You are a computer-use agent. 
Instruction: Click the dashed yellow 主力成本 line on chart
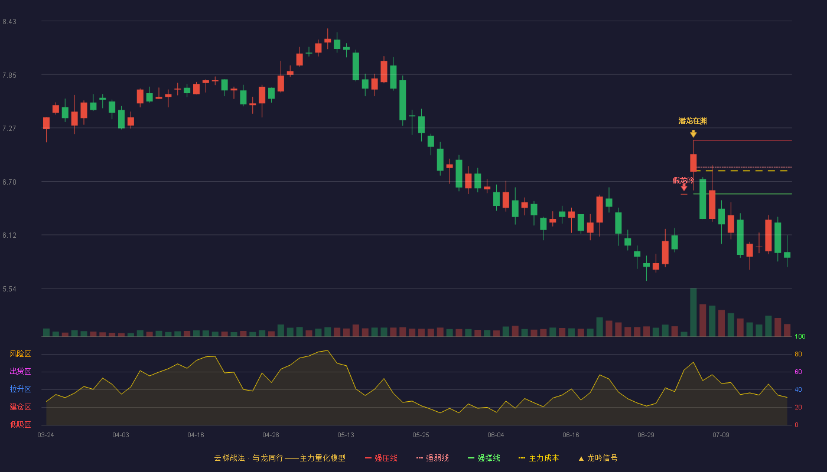(742, 171)
